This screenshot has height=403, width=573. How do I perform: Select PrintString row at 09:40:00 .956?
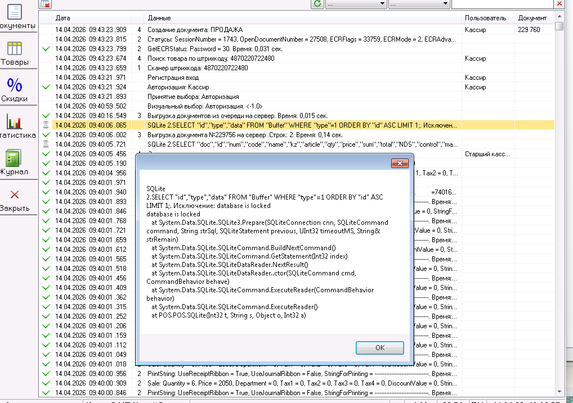(297, 374)
